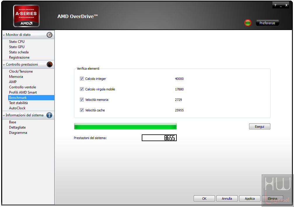This screenshot has width=294, height=207.
Task: Open Controllo ventole settings
Action: click(22, 87)
